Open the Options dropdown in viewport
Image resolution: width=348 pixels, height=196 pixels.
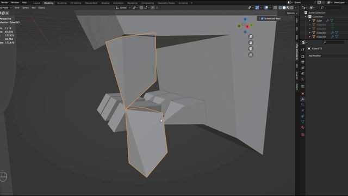click(292, 13)
